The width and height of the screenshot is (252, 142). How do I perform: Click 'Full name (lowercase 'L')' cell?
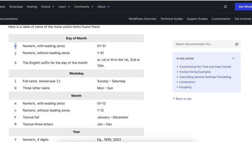tap(41, 81)
